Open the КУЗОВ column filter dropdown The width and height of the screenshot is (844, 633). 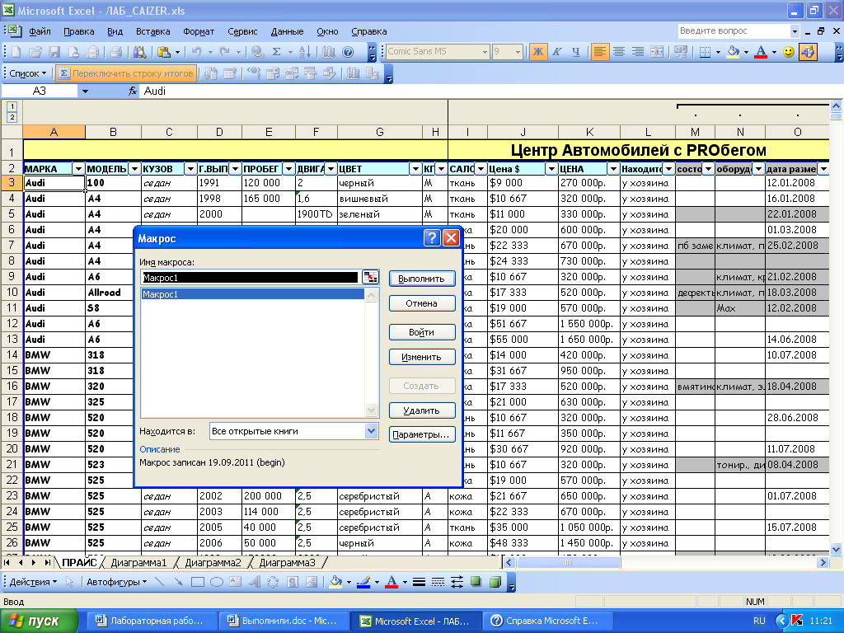point(190,169)
